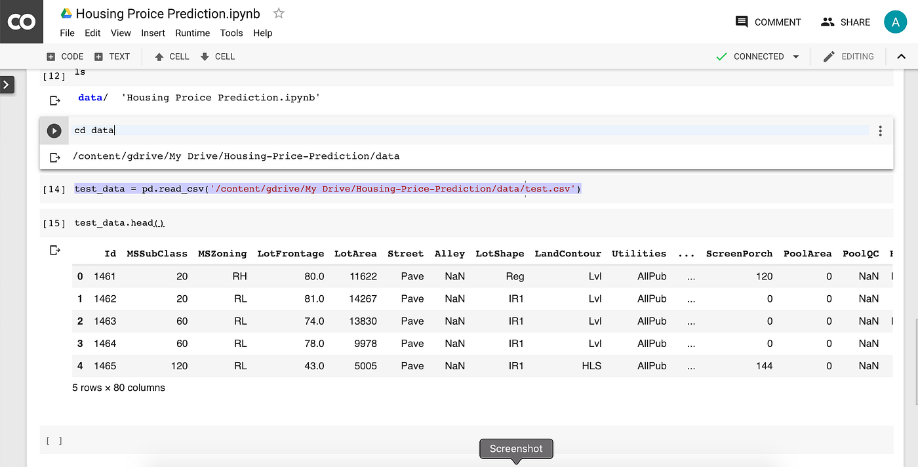This screenshot has width=918, height=467.
Task: Open the Tools menu
Action: click(231, 33)
